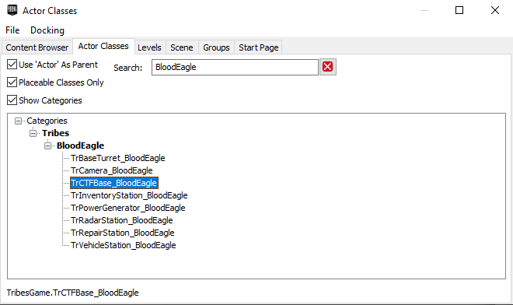
Task: Maximize the Actor Classes window
Action: point(459,10)
